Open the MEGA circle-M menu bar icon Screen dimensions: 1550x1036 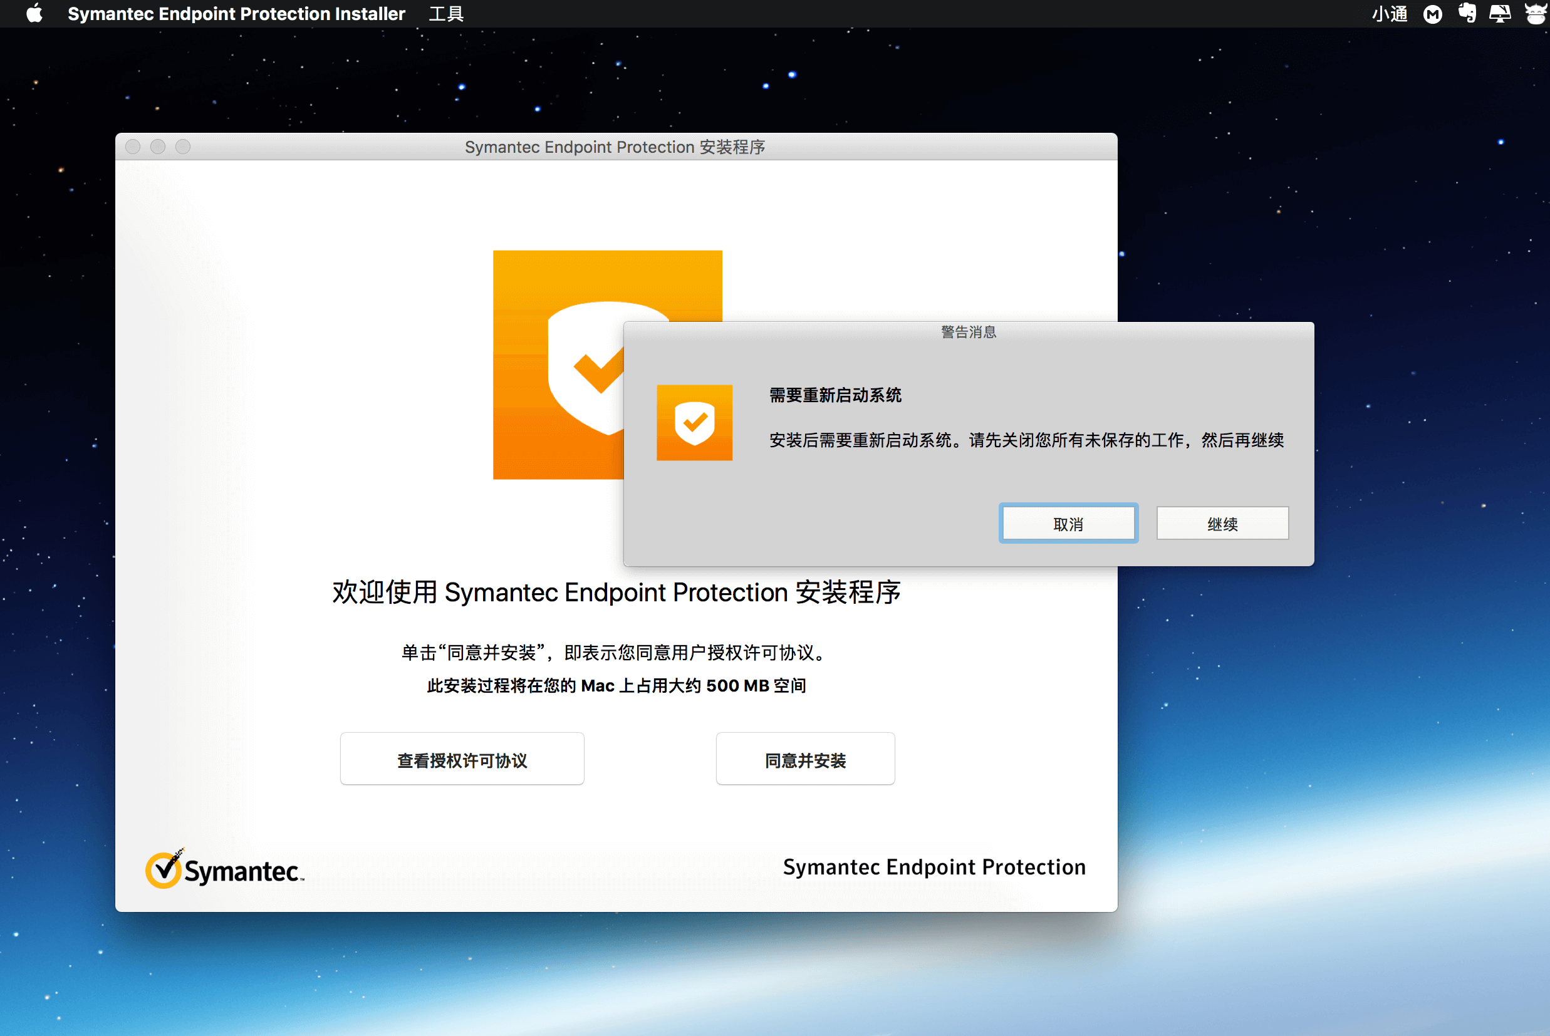[x=1432, y=14]
